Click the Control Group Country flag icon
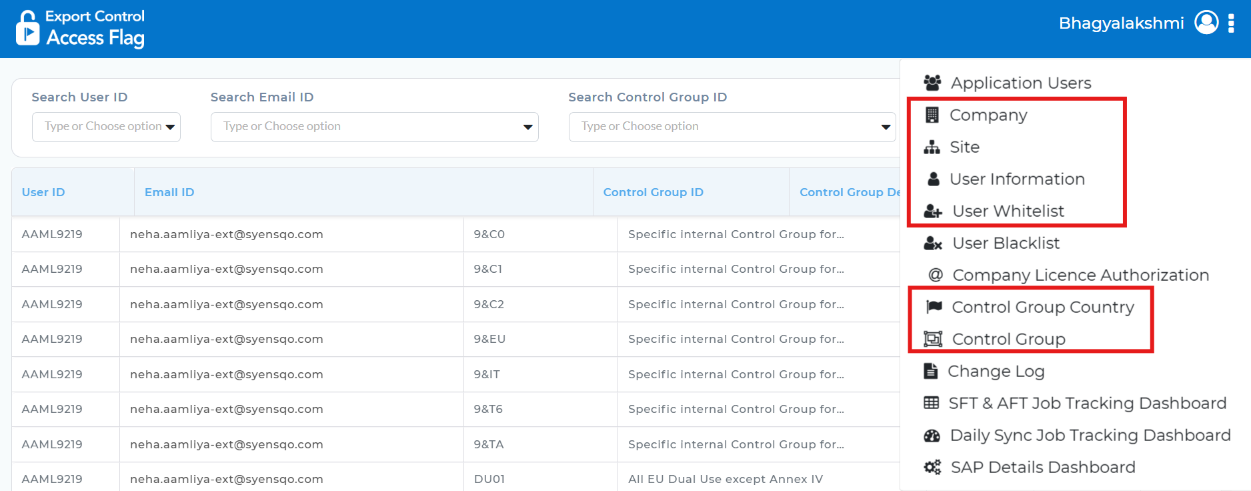1251x491 pixels. [934, 307]
